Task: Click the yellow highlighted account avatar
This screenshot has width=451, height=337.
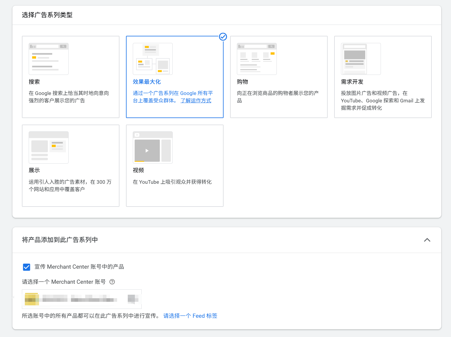Action: click(x=31, y=299)
